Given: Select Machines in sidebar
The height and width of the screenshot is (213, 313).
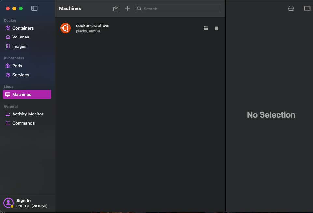Looking at the screenshot, I should (27, 94).
